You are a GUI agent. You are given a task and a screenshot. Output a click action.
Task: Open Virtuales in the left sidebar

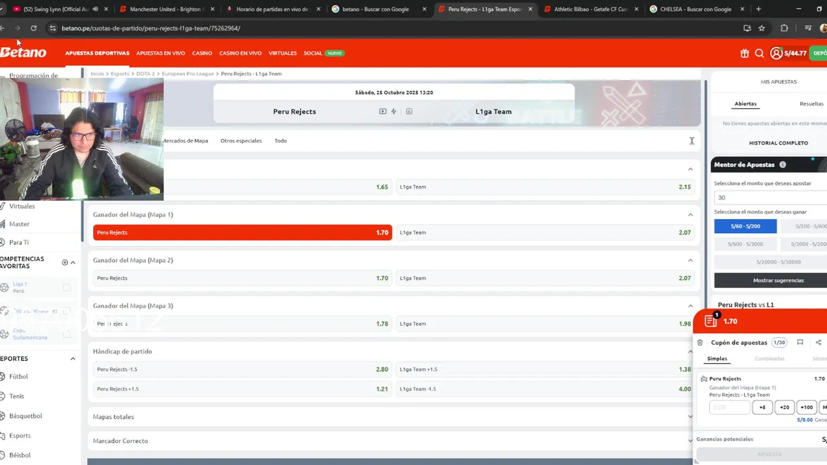click(x=22, y=206)
